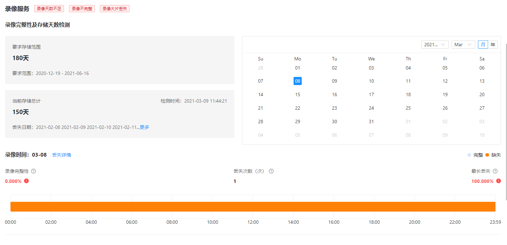Open the Mar month dropdown

coord(463,45)
